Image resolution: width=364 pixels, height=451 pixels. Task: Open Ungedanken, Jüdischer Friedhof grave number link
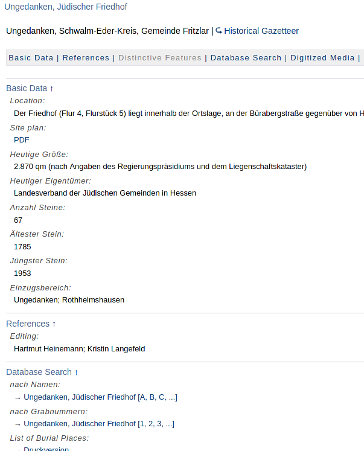pyautogui.click(x=80, y=424)
